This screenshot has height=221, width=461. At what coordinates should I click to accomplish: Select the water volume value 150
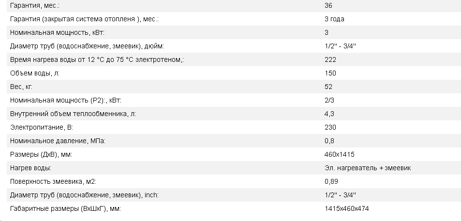pyautogui.click(x=330, y=73)
